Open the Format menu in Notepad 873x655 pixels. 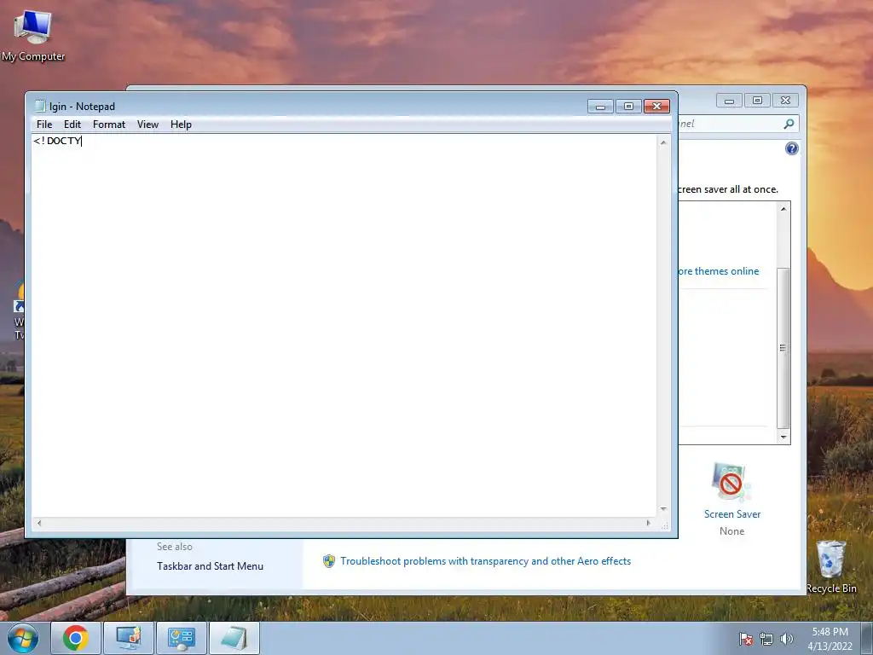tap(109, 125)
